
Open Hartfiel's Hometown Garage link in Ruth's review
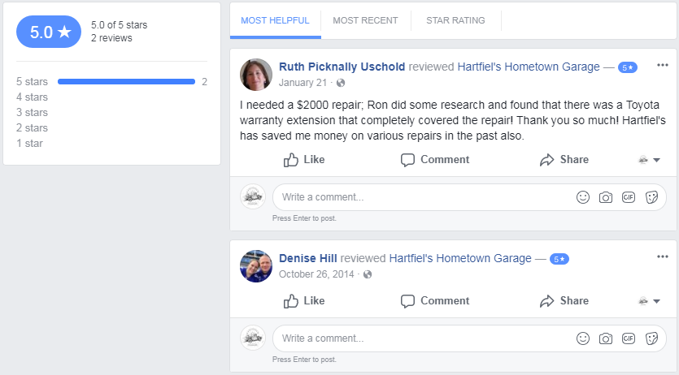pos(529,67)
